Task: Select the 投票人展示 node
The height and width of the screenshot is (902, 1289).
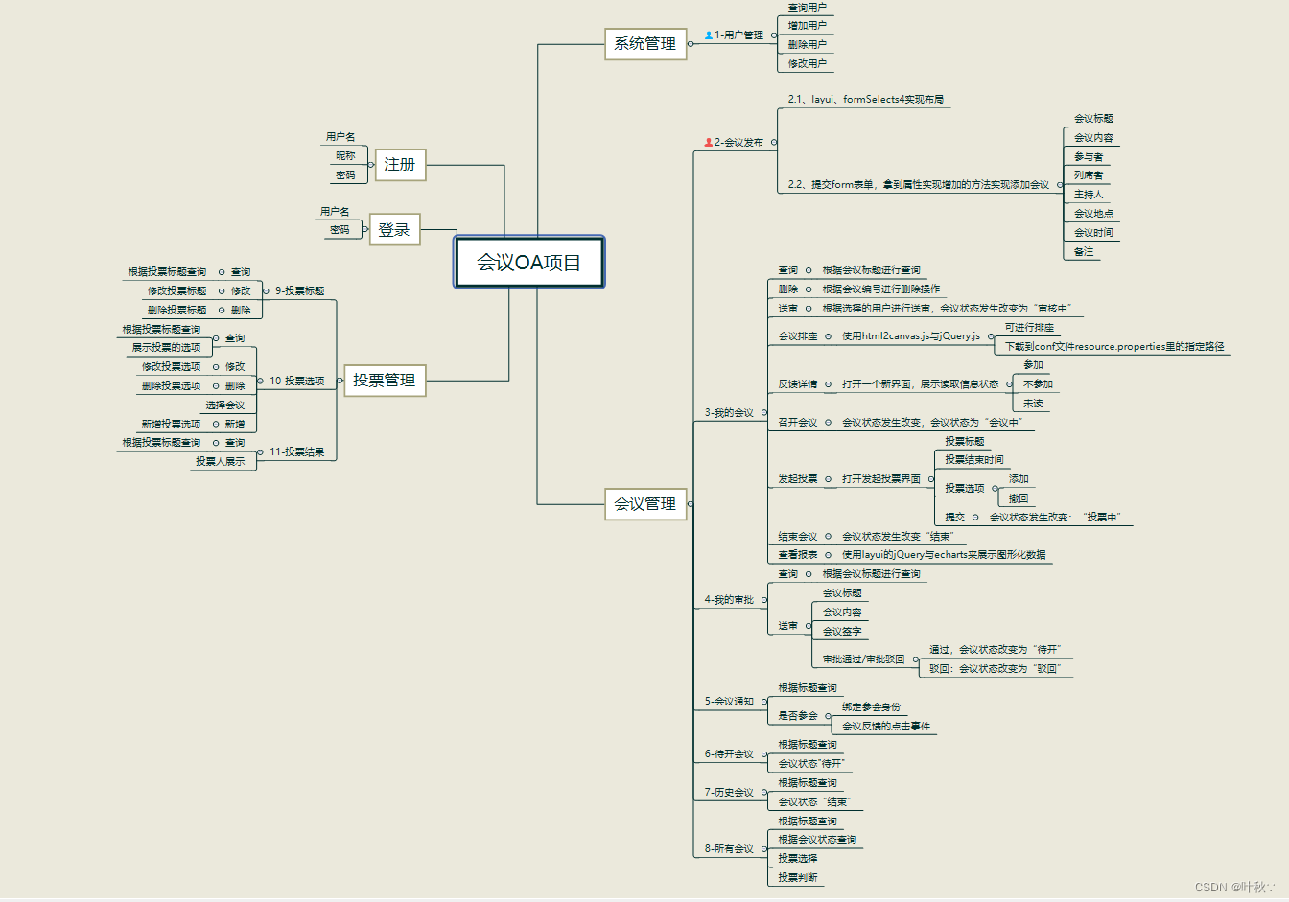Action: pos(220,462)
